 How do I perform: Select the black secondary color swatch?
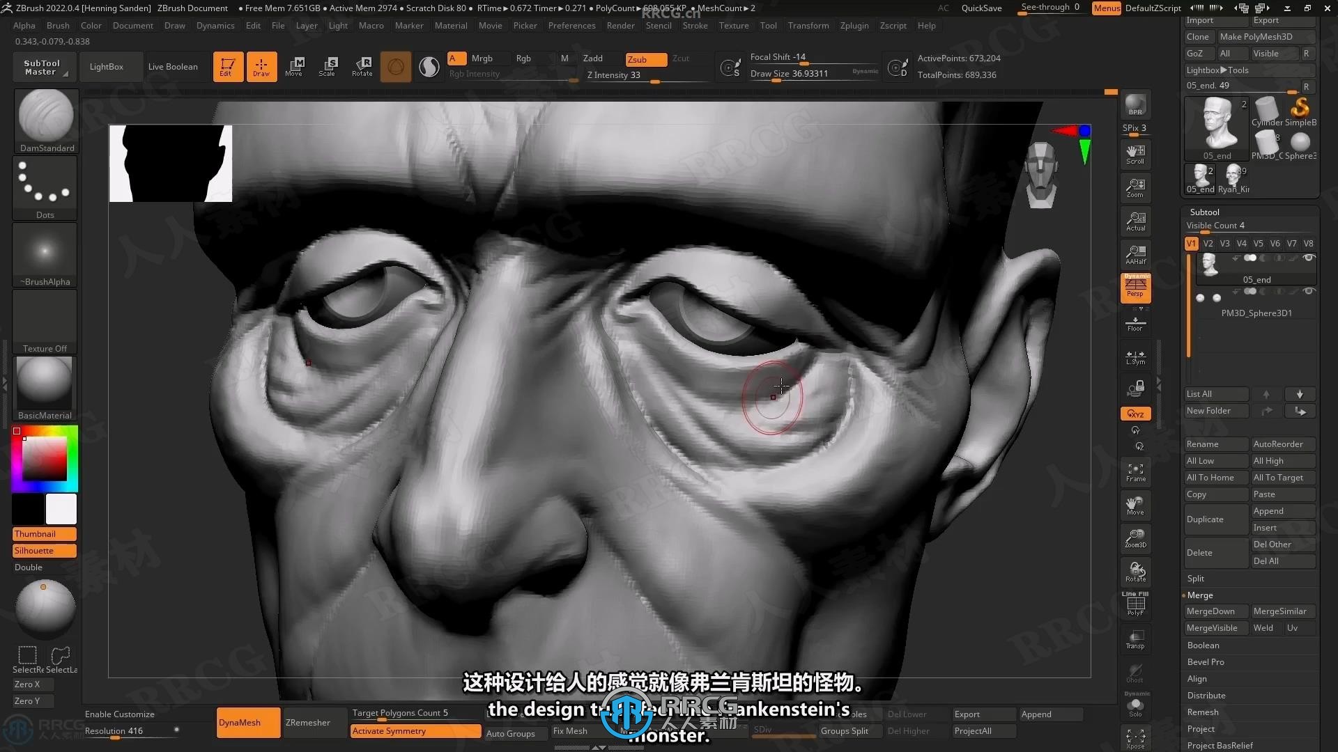(28, 509)
